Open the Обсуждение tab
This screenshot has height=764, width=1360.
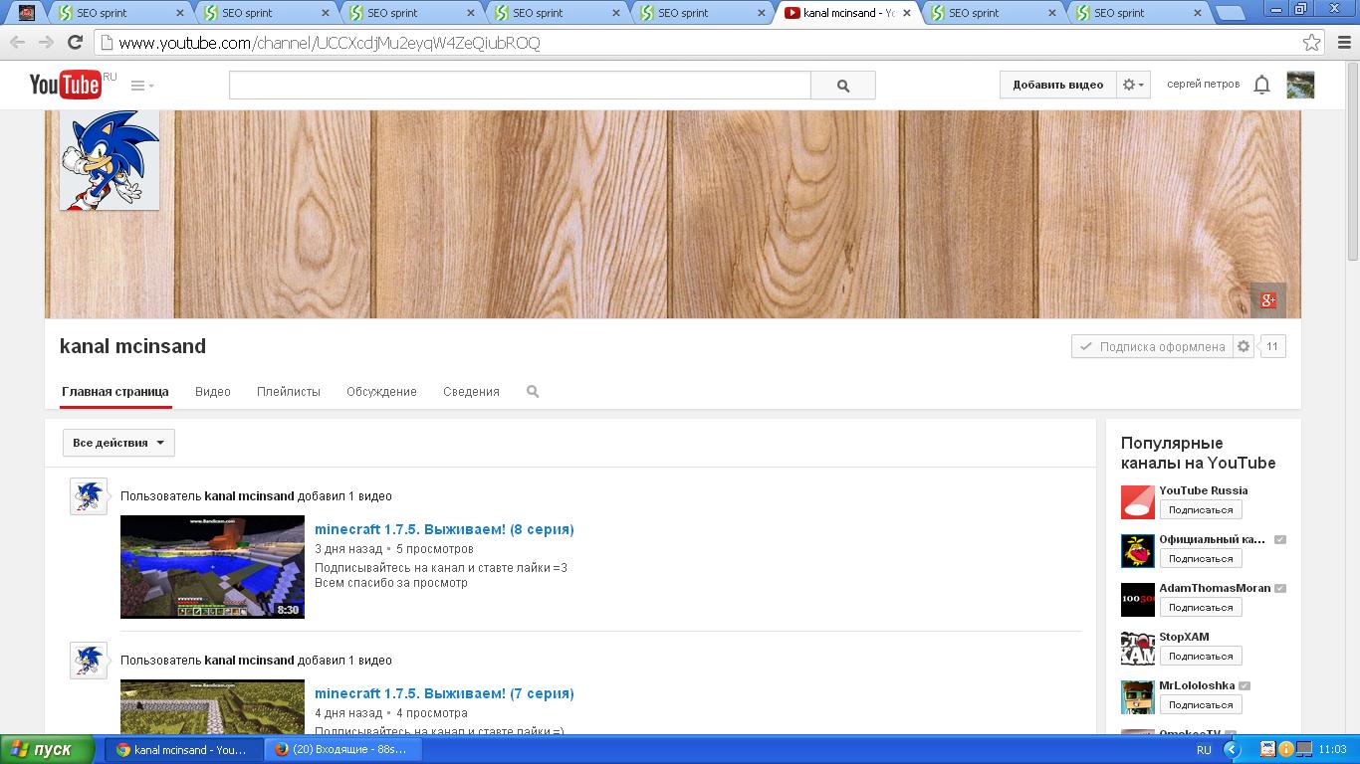click(381, 392)
